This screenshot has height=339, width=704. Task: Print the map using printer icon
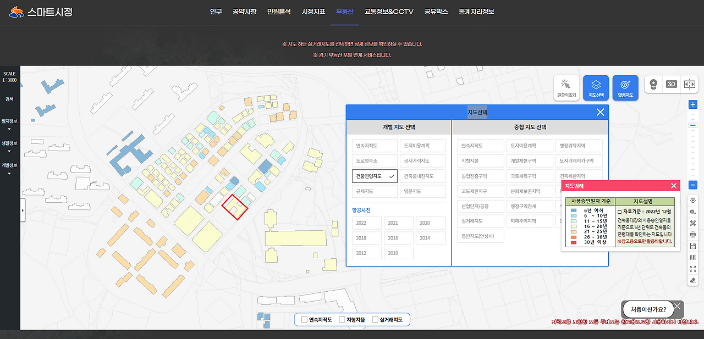click(x=693, y=235)
